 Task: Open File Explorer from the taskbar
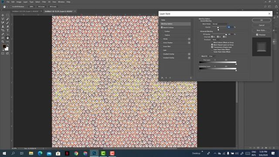[x=31, y=153]
